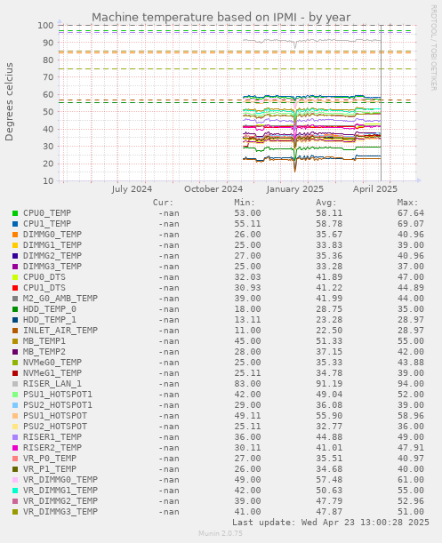Click the CPU1_DTS legend label
The height and width of the screenshot is (543, 442).
pos(44,288)
